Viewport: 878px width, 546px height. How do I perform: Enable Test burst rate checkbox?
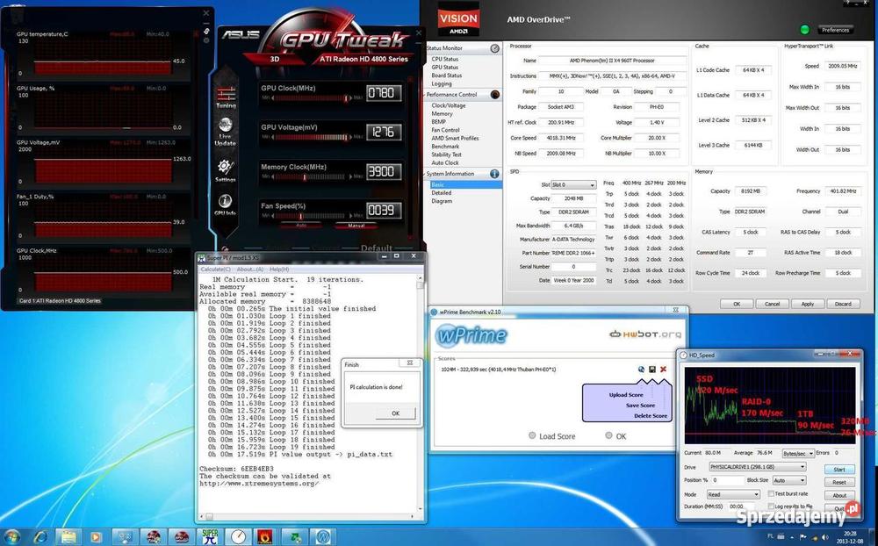pyautogui.click(x=771, y=493)
